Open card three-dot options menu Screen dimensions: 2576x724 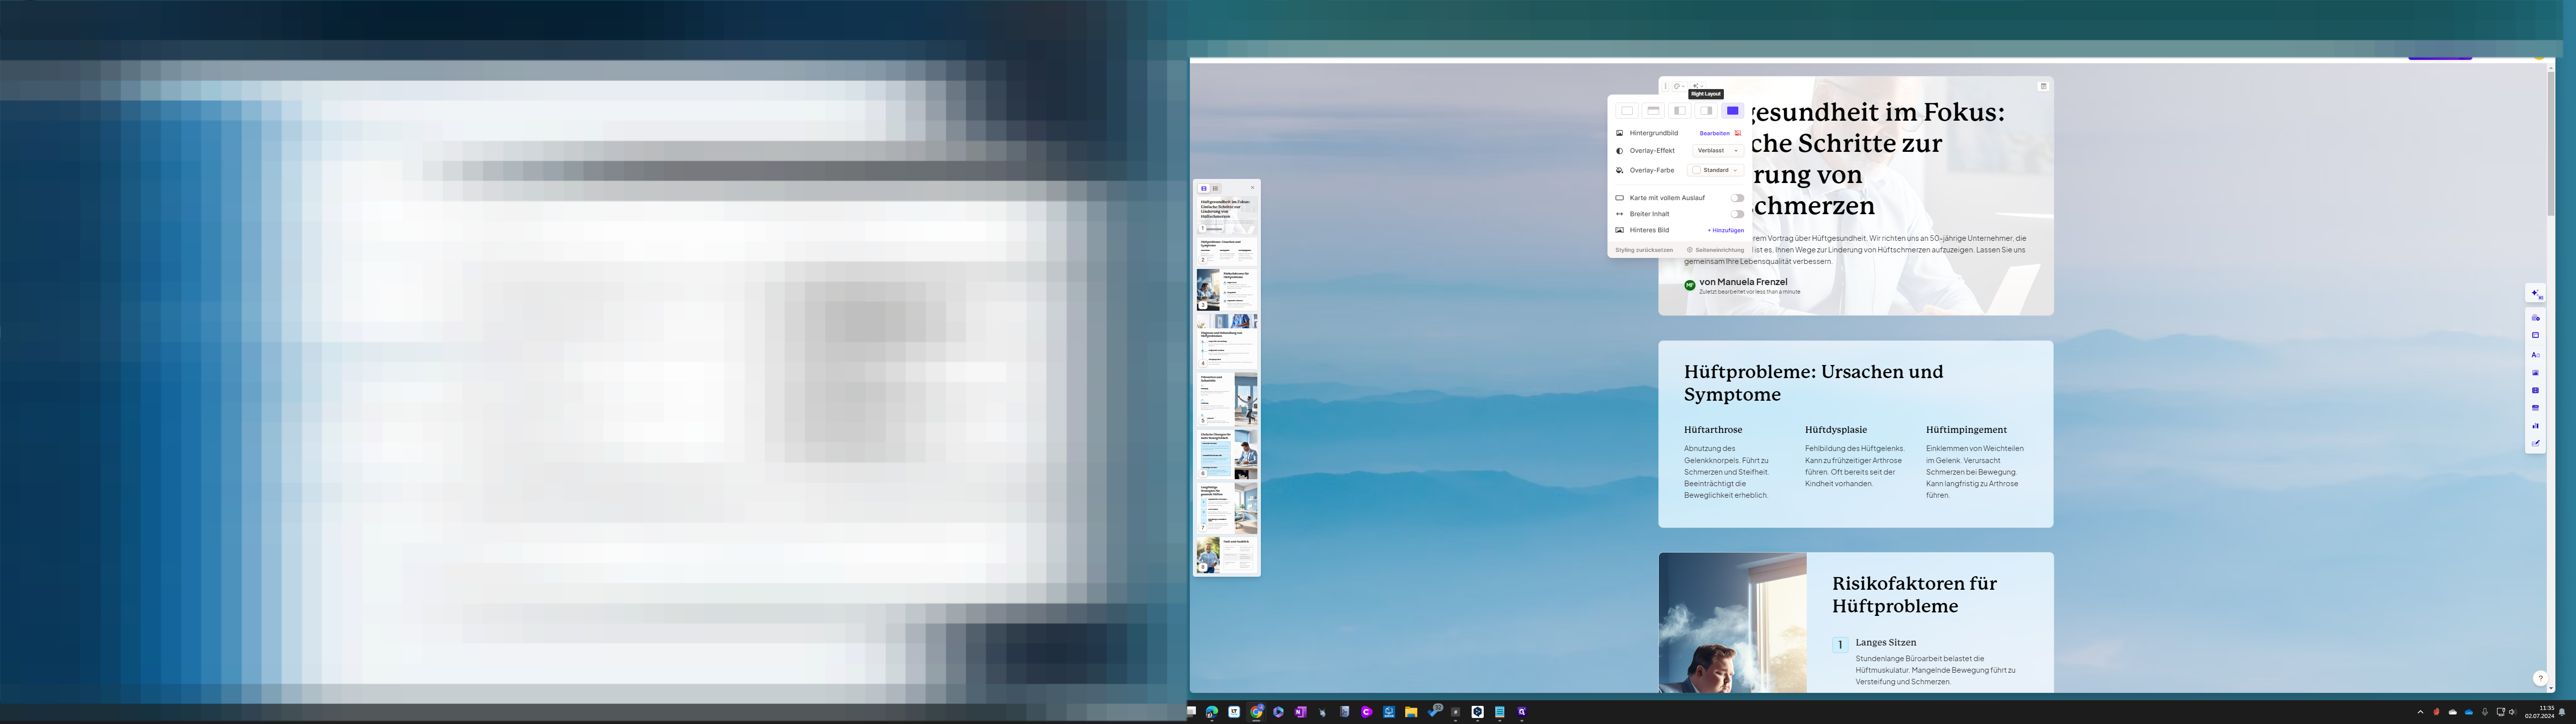[1666, 86]
